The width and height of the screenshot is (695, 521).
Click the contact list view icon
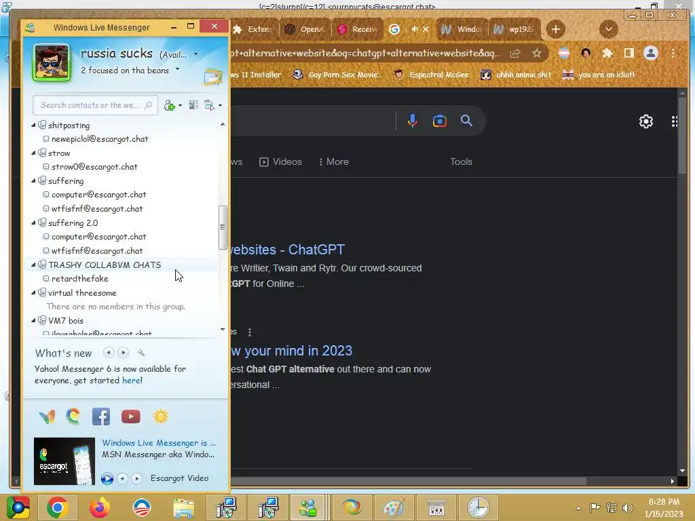tap(193, 105)
